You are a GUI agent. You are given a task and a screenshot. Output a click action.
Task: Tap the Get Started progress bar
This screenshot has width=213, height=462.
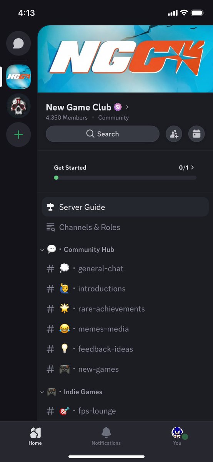(x=125, y=178)
